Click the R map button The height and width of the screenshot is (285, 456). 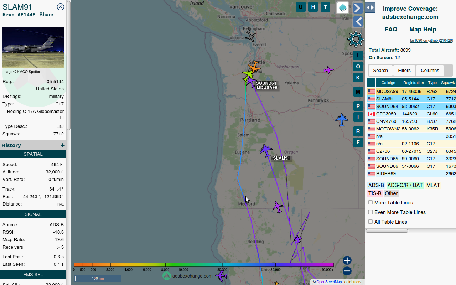[x=358, y=131]
